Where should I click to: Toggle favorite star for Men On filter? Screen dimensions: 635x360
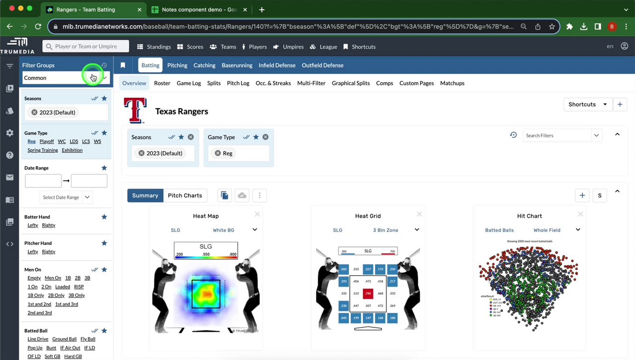(104, 270)
